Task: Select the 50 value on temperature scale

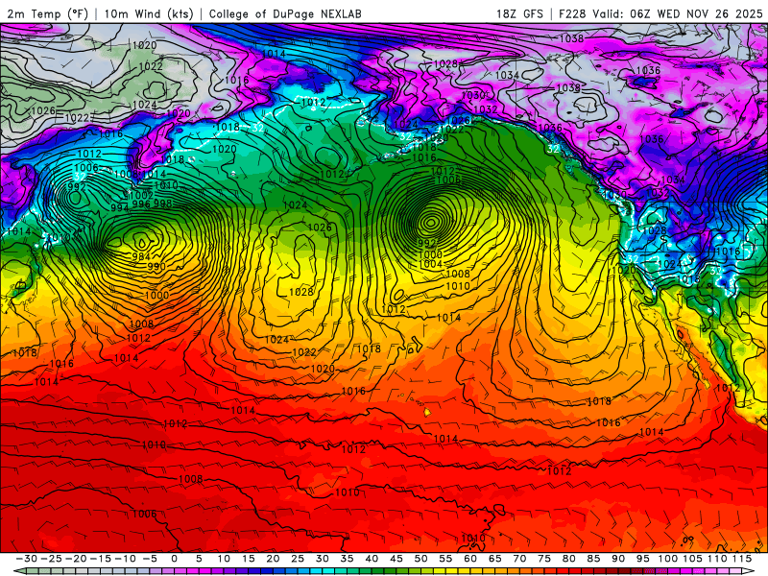Action: (x=420, y=559)
